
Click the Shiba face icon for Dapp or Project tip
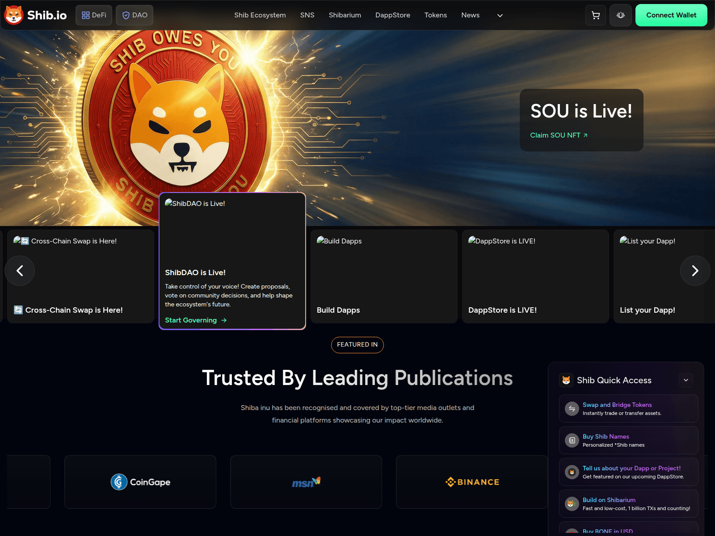coord(572,472)
